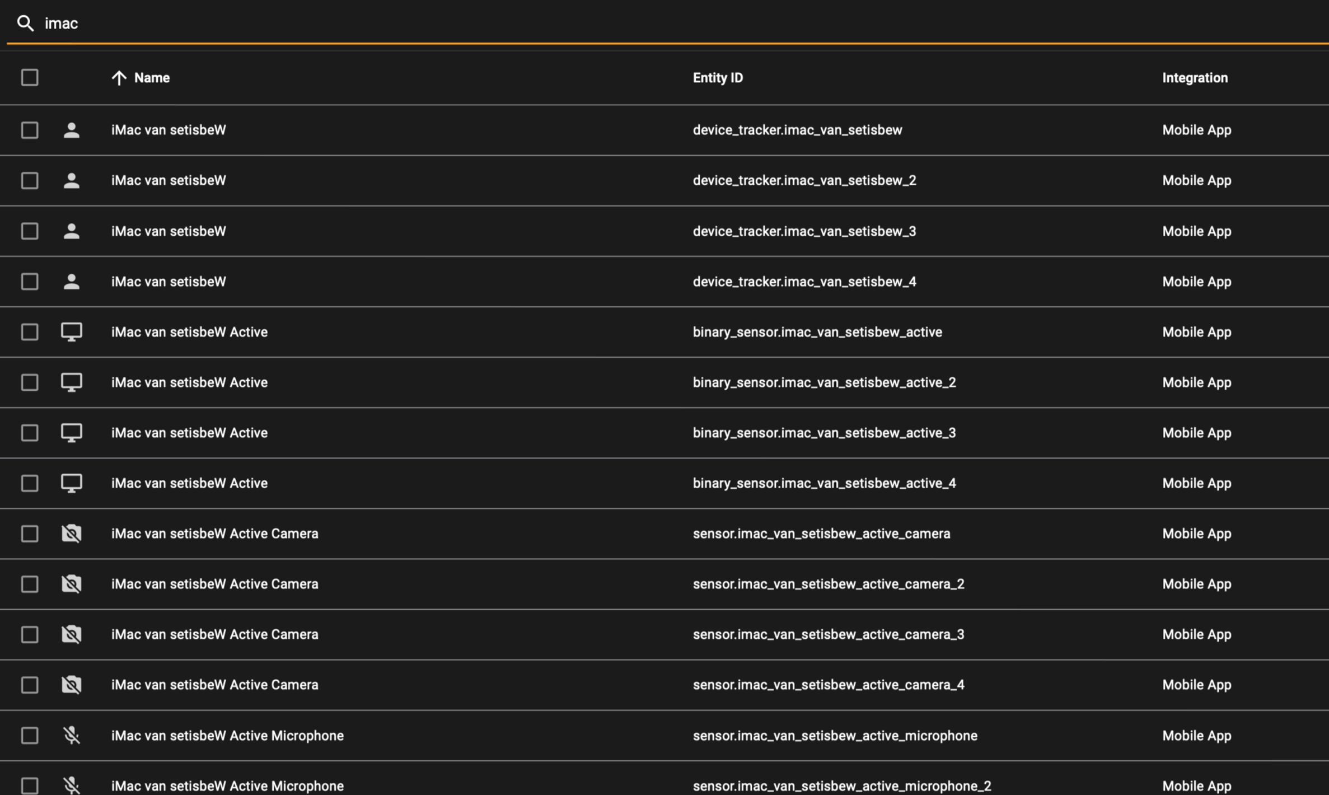Image resolution: width=1329 pixels, height=795 pixels.
Task: Open the binary_sensor.imac_van_setisbew_active_4 row
Action: point(824,483)
